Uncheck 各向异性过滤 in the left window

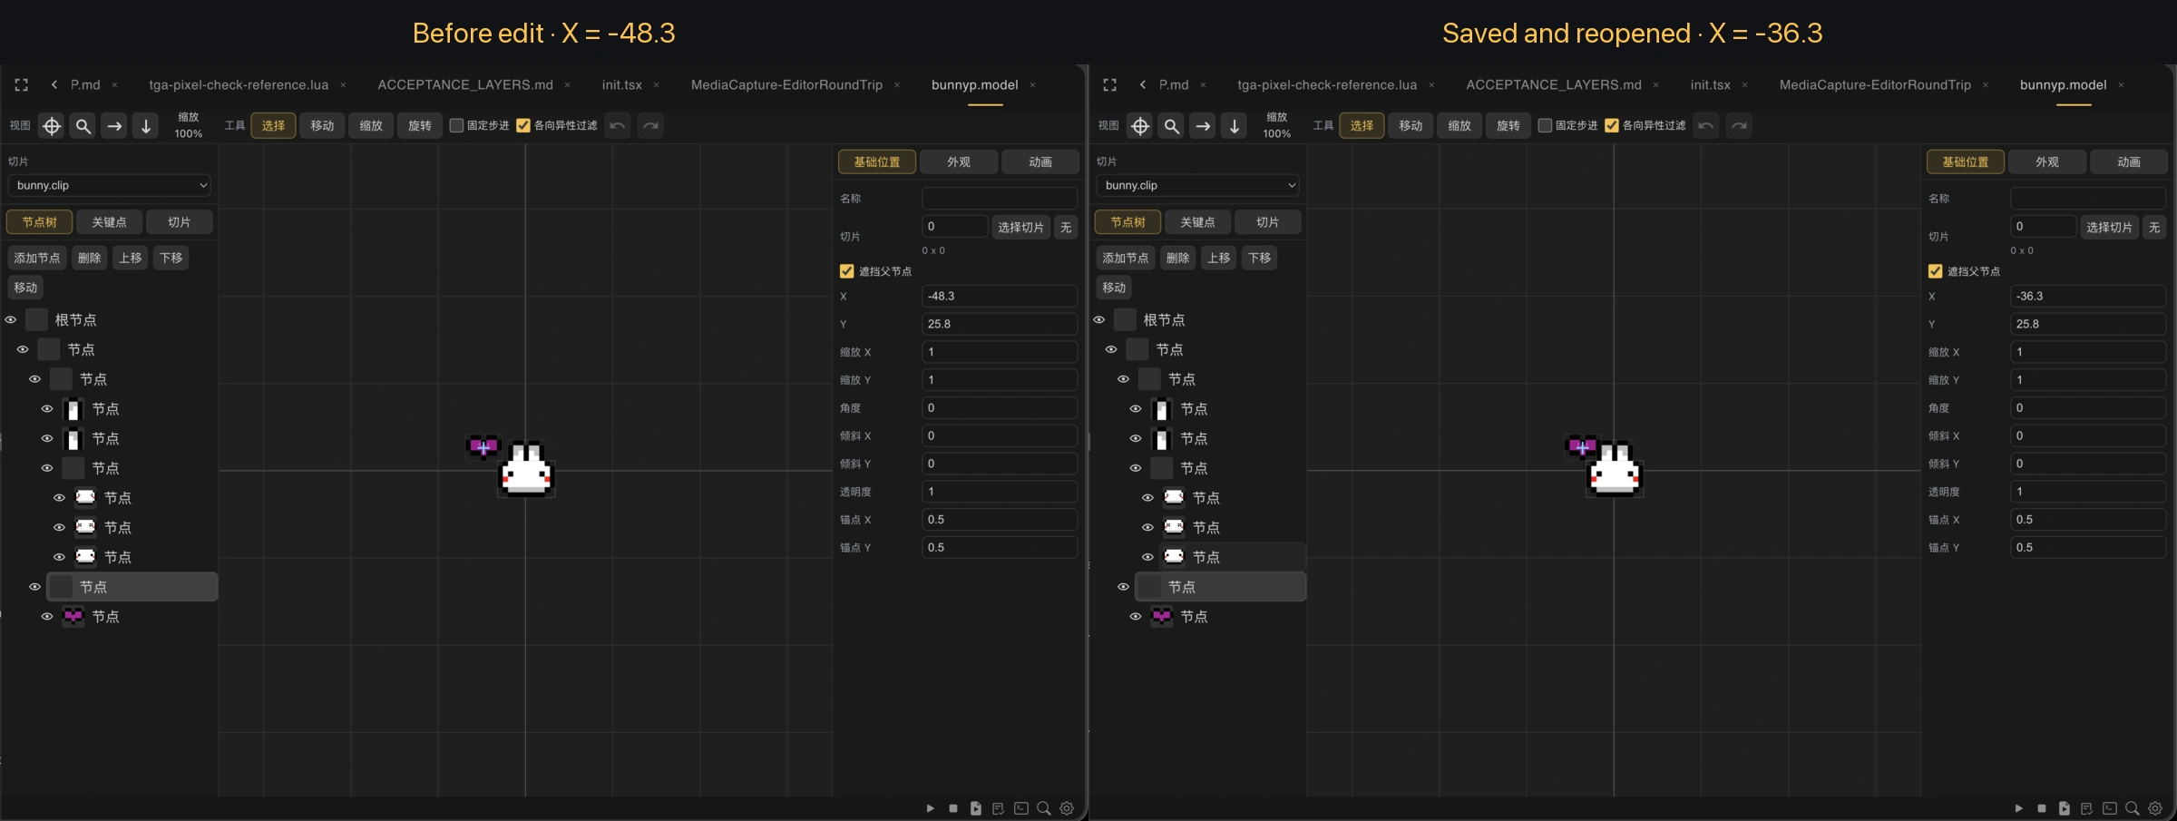[x=523, y=125]
